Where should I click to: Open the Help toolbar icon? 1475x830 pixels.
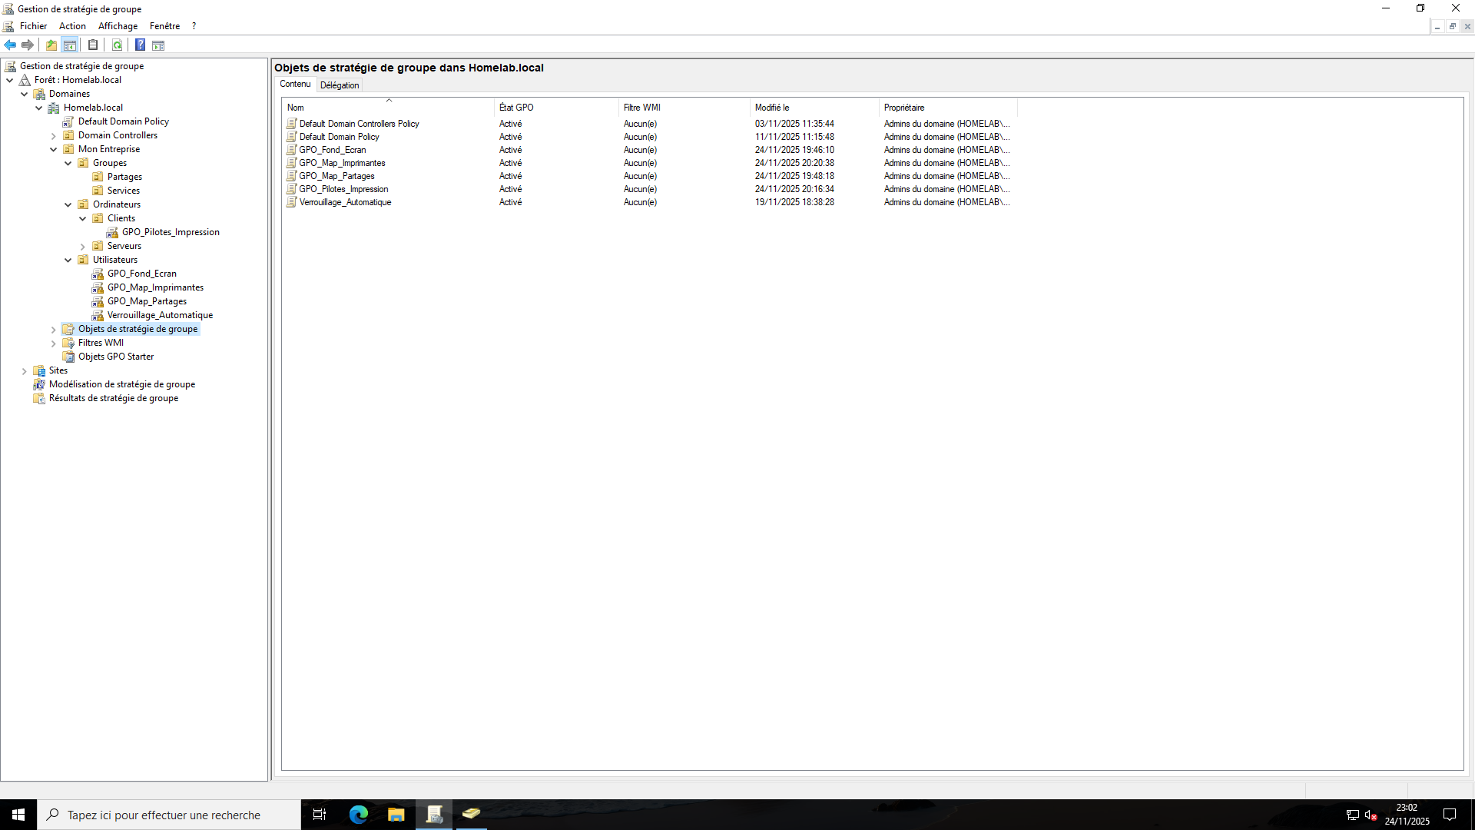click(140, 45)
